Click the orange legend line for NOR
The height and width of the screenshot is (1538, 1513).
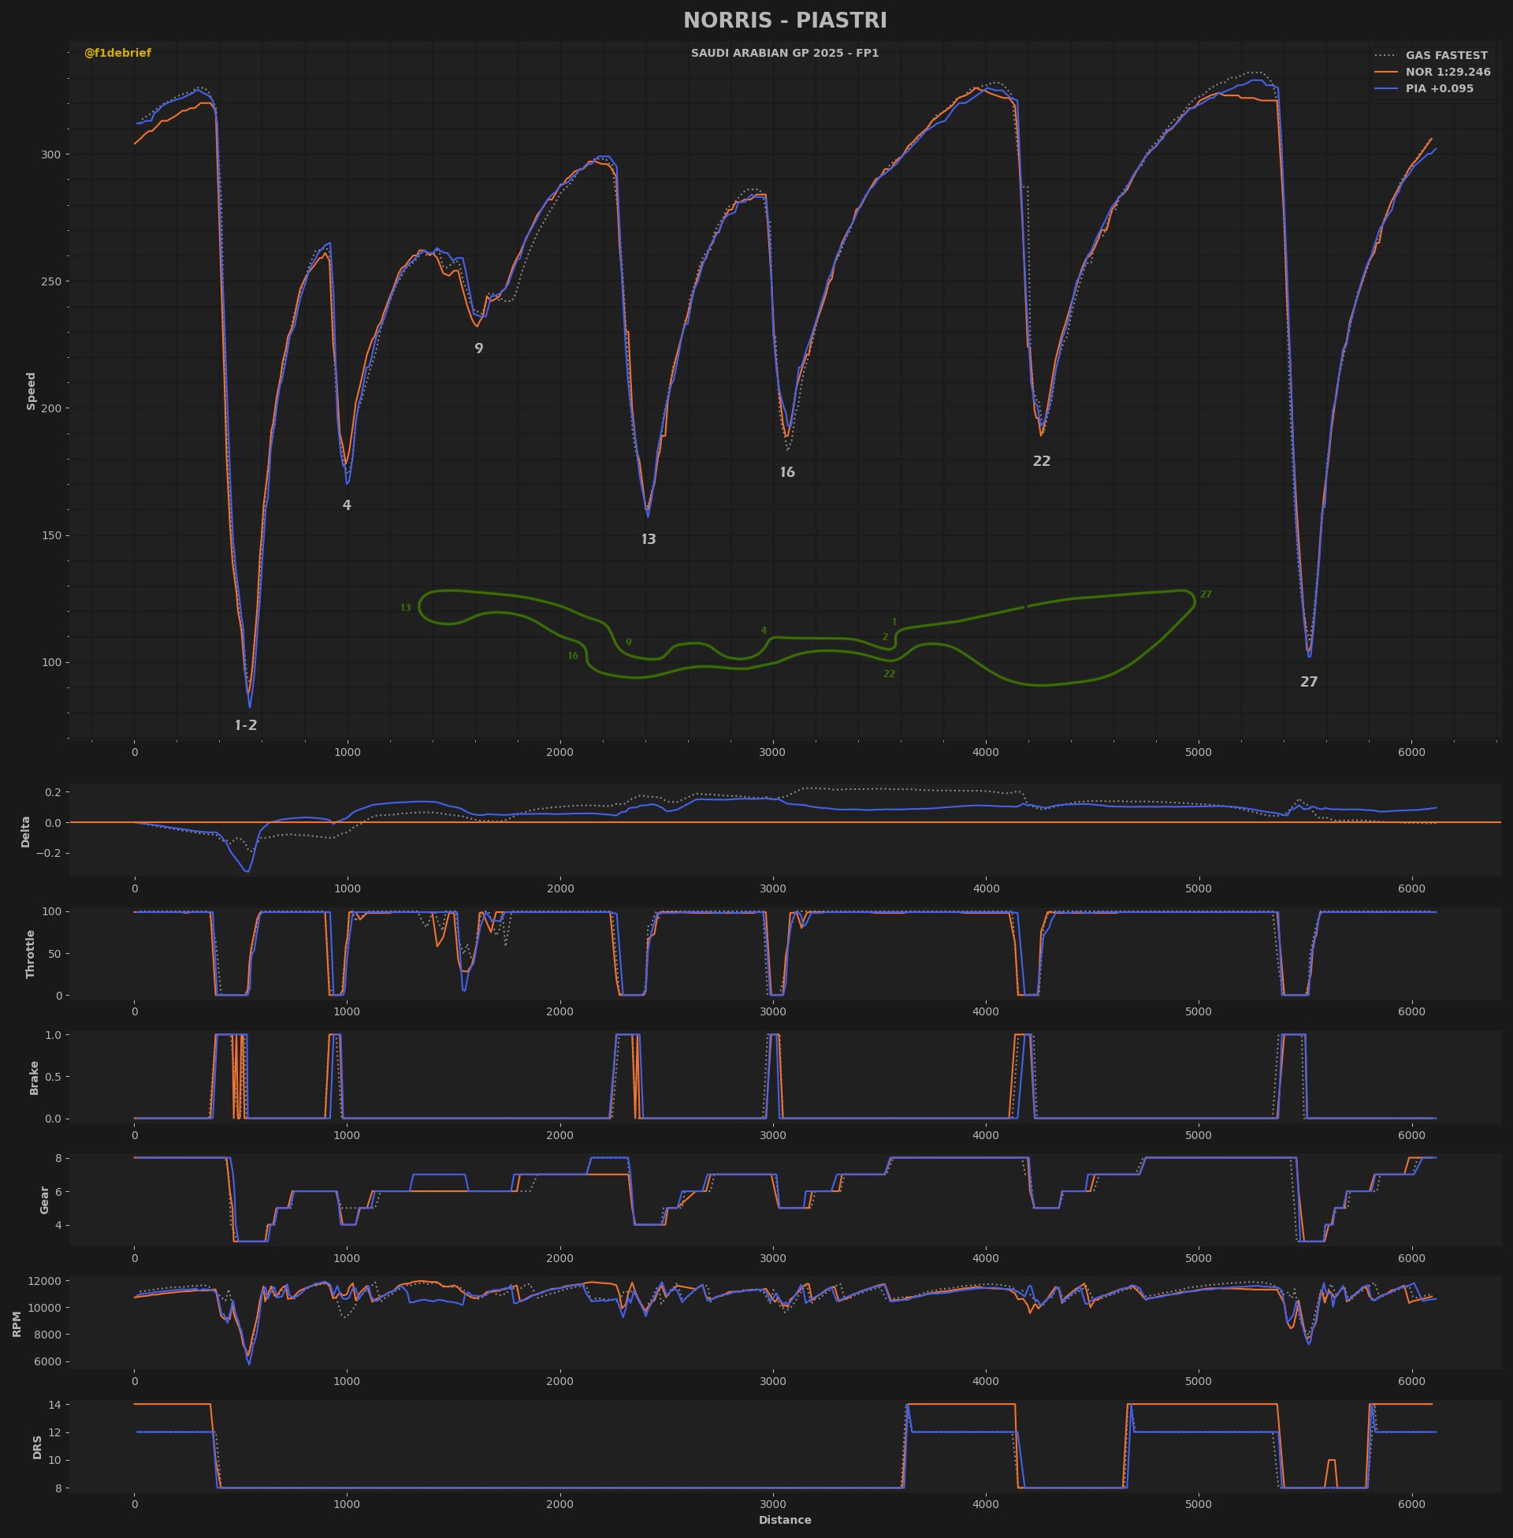click(x=1386, y=73)
